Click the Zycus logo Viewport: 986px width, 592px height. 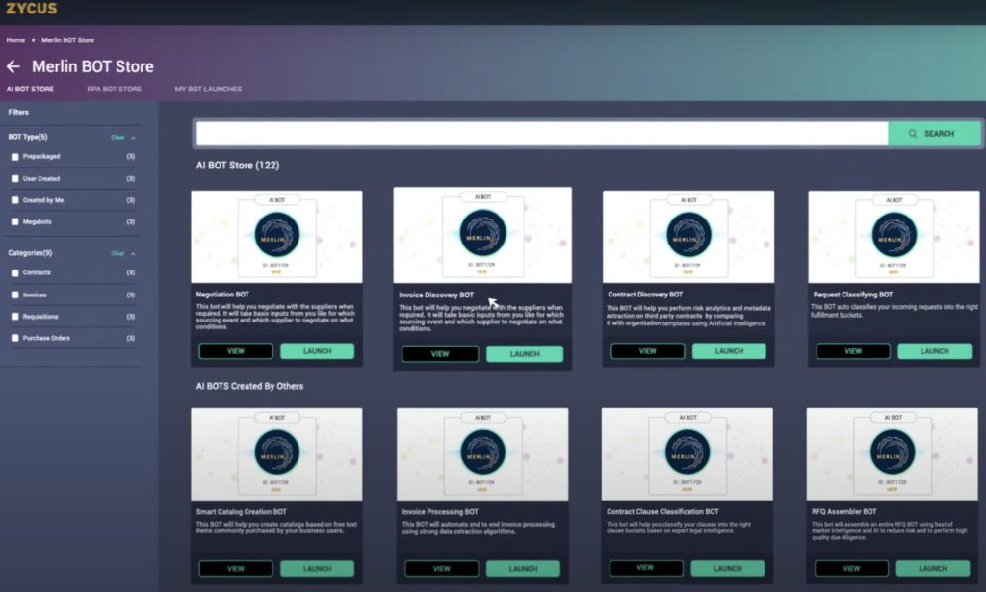(32, 8)
